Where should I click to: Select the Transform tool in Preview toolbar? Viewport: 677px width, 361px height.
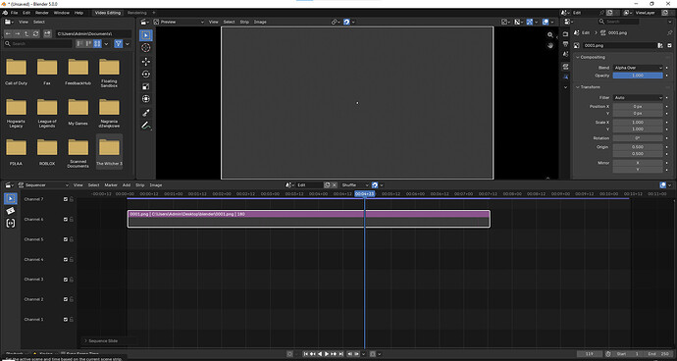point(146,99)
